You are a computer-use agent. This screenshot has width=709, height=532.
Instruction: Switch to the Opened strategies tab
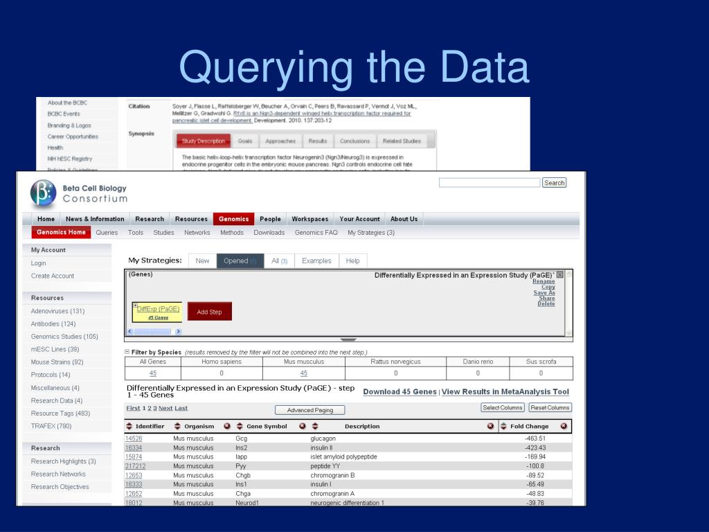point(240,260)
